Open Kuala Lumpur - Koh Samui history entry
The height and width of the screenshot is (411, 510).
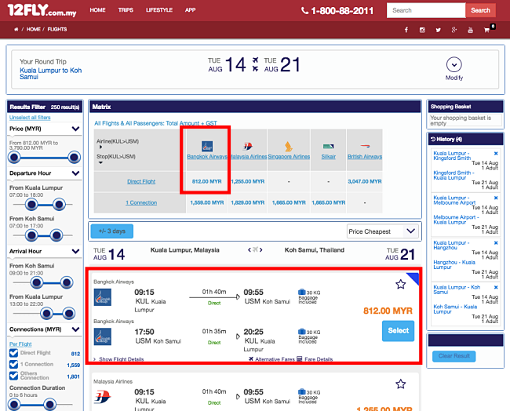tap(457, 289)
